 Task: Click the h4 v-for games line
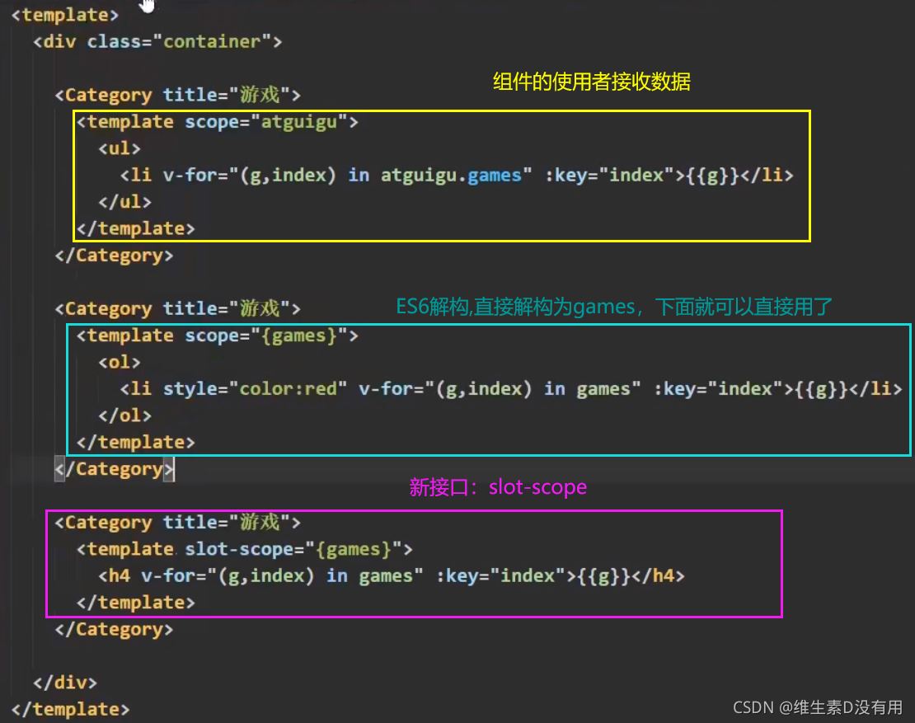tap(391, 576)
